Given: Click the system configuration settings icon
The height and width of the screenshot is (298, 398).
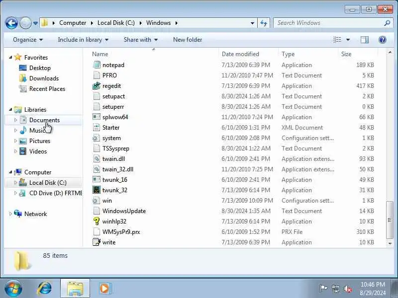Looking at the screenshot, I should 97,138.
